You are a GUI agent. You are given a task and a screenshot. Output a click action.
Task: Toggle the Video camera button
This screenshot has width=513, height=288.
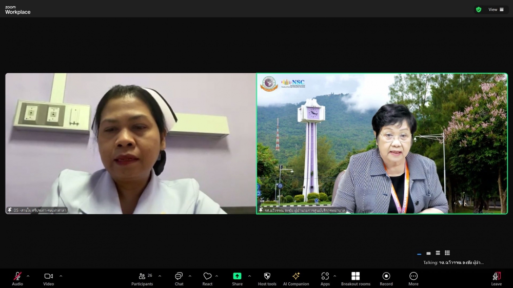(48, 276)
